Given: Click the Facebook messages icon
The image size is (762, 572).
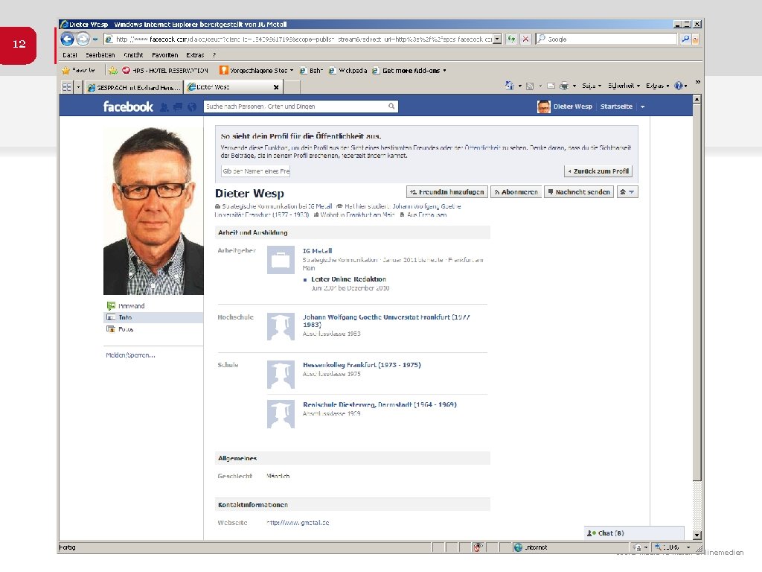Looking at the screenshot, I should (178, 107).
